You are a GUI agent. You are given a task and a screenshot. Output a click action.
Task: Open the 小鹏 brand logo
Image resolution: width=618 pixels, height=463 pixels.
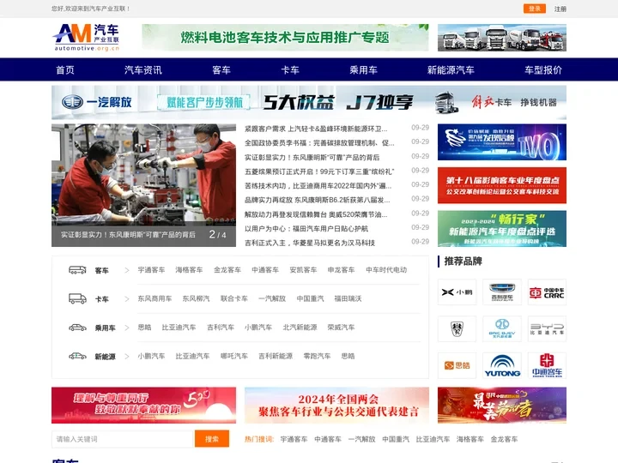pyautogui.click(x=457, y=292)
